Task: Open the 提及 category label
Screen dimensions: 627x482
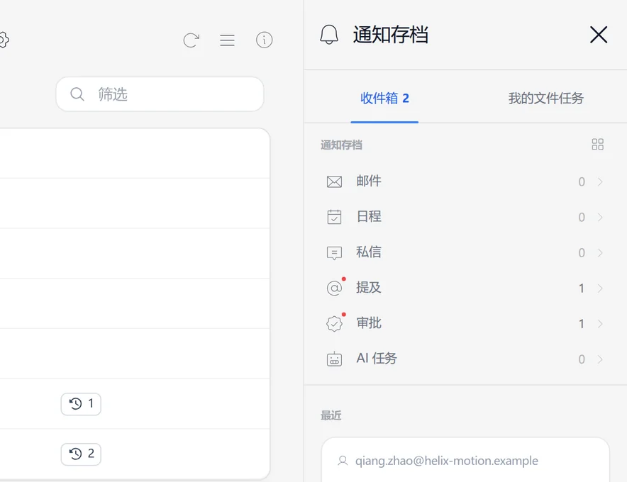Action: 369,287
